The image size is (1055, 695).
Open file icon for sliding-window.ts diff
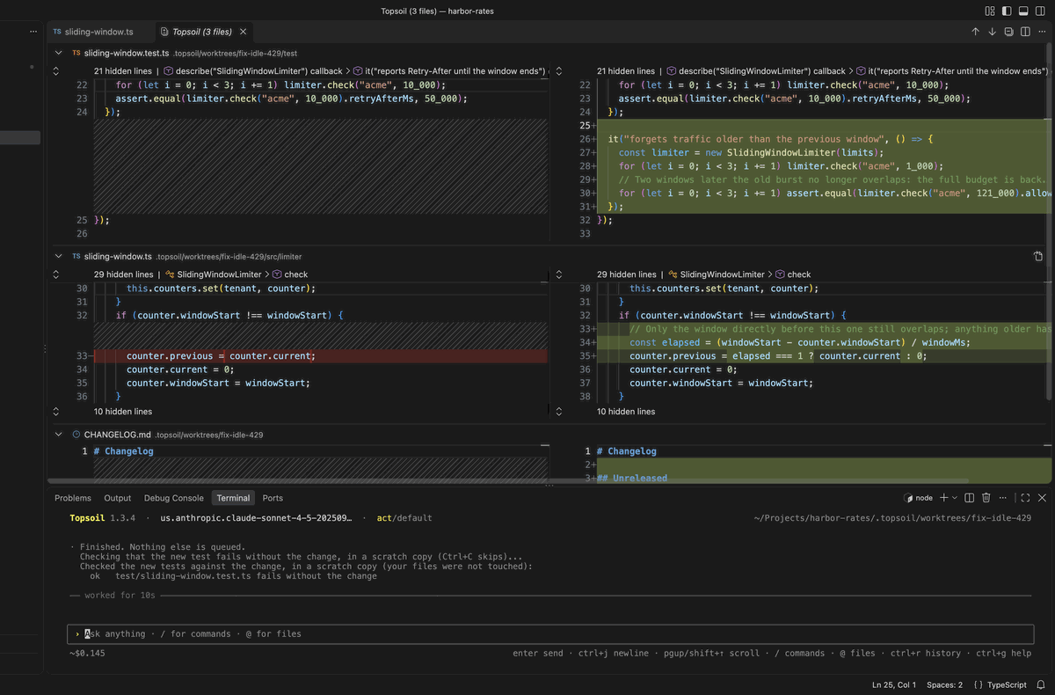(x=1038, y=256)
